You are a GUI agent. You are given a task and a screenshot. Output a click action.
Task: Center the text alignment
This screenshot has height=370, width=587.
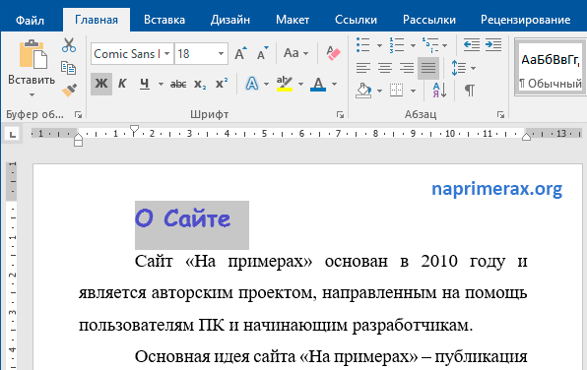tap(385, 68)
